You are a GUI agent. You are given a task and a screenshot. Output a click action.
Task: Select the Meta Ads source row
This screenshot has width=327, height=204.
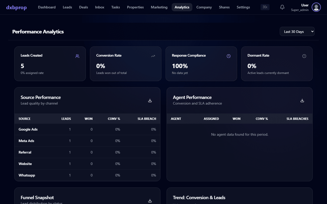[87, 141]
